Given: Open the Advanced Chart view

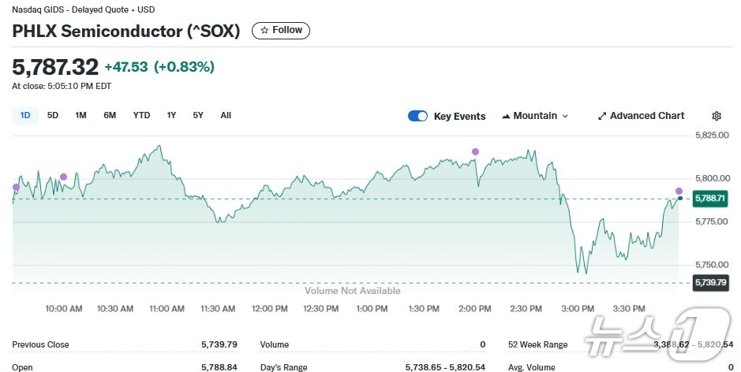Looking at the screenshot, I should coord(641,116).
